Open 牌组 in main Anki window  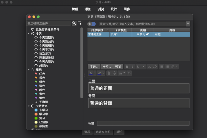click(75, 9)
